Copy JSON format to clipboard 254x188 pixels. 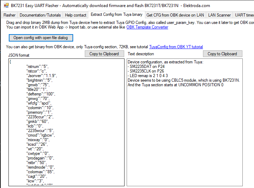coord(104,54)
